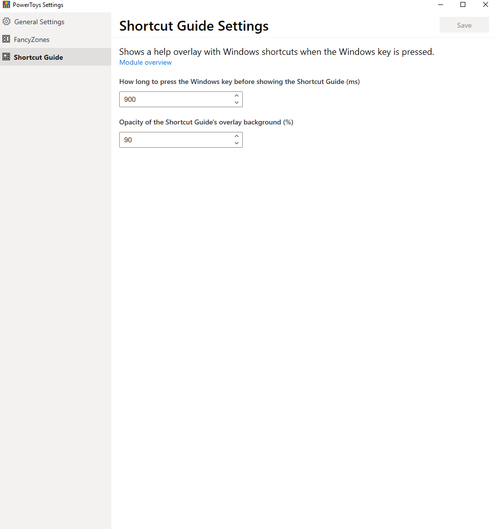Increase the overlay background opacity value
496x529 pixels.
tap(236, 136)
